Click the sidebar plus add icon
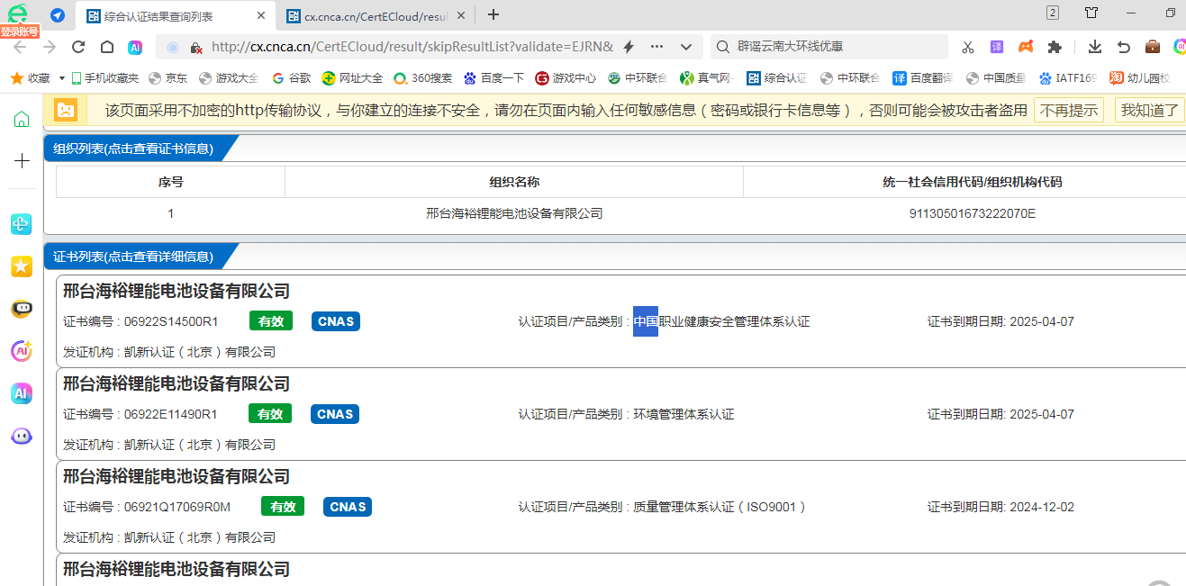This screenshot has height=586, width=1186. (22, 161)
